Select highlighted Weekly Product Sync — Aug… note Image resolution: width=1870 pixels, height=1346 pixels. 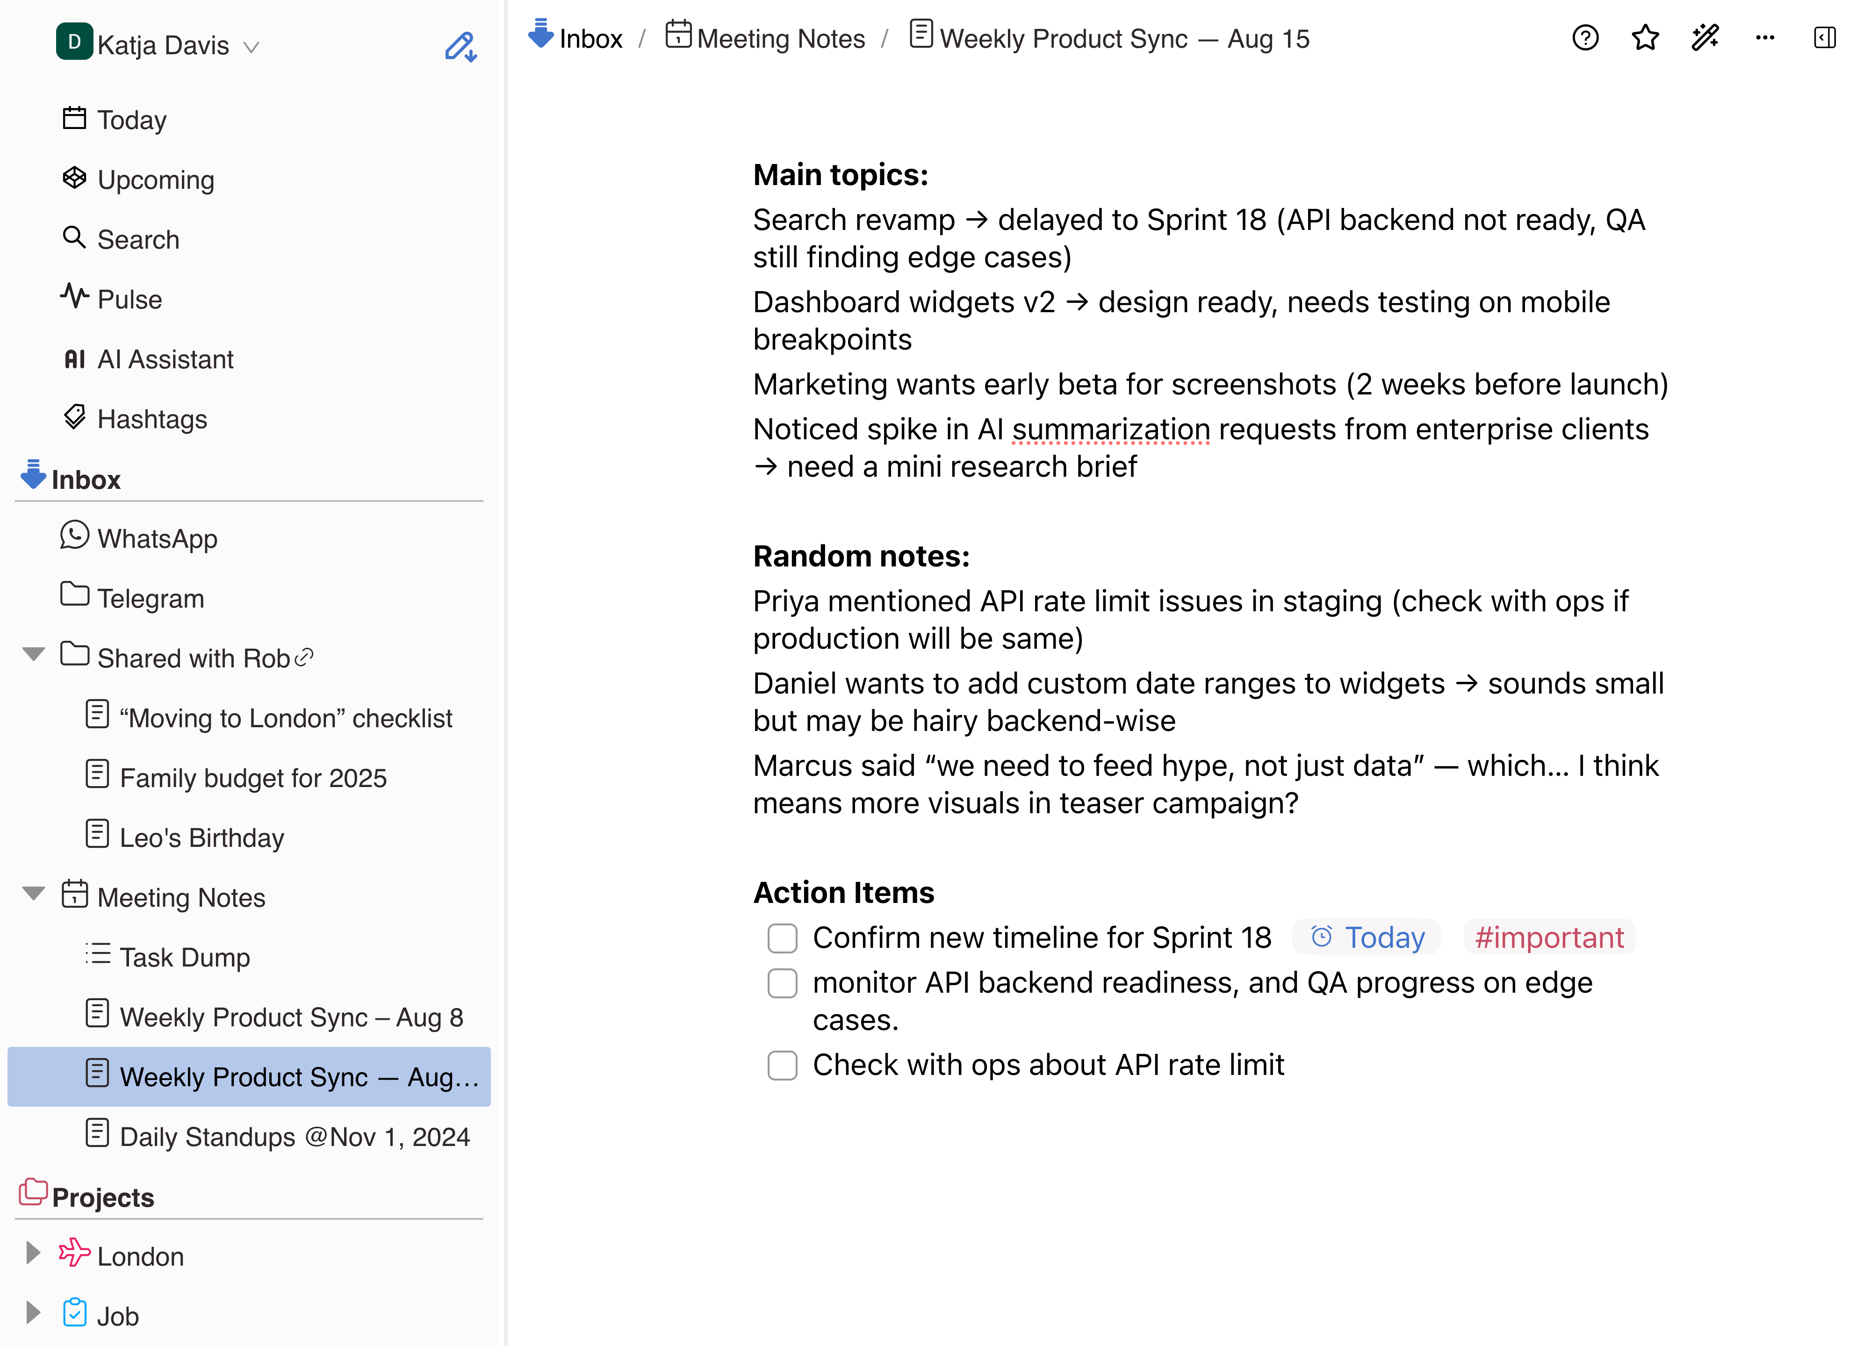coord(249,1076)
